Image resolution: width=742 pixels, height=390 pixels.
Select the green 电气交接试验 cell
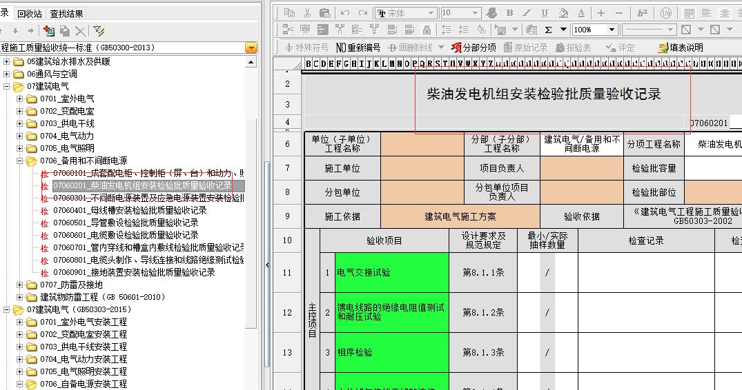coord(391,272)
